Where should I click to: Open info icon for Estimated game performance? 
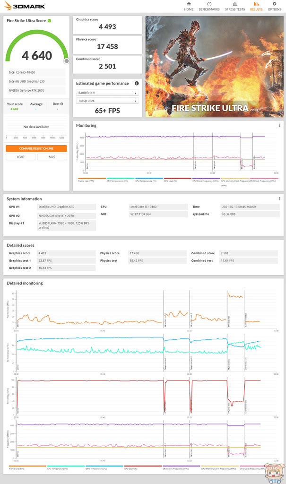pos(137,83)
